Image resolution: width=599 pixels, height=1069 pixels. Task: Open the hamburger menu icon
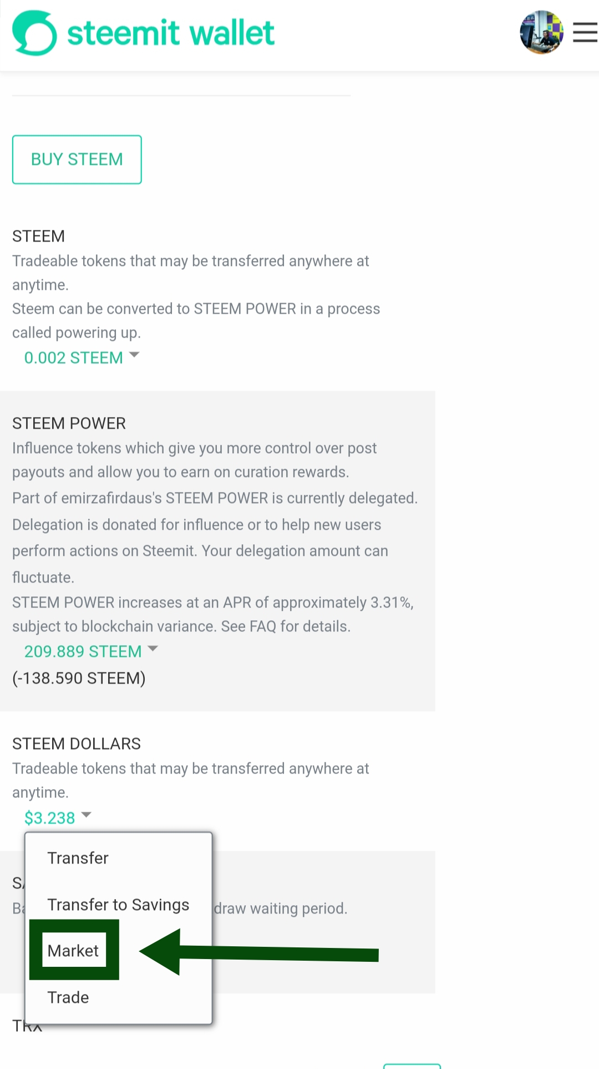(585, 32)
